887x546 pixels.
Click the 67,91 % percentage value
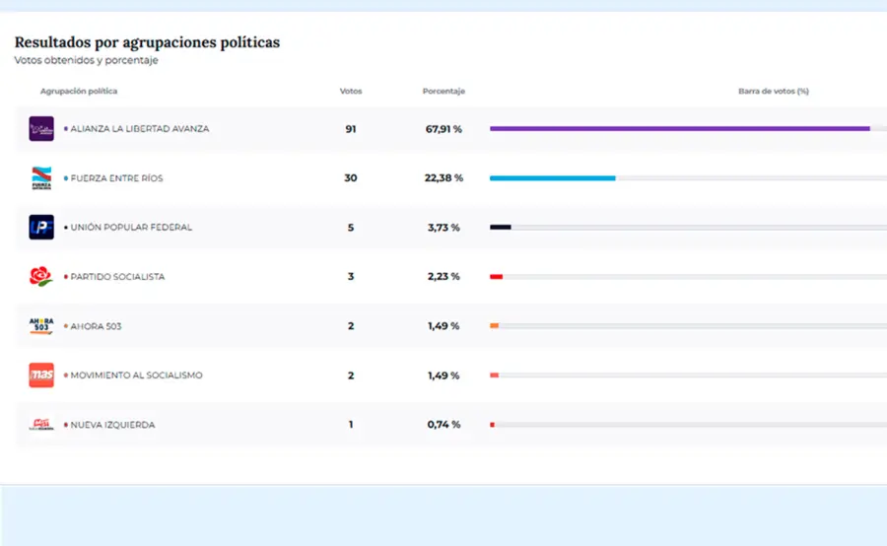pyautogui.click(x=443, y=129)
